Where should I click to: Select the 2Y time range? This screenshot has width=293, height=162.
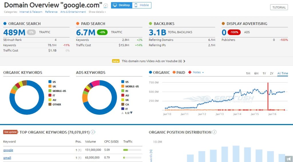point(272,73)
